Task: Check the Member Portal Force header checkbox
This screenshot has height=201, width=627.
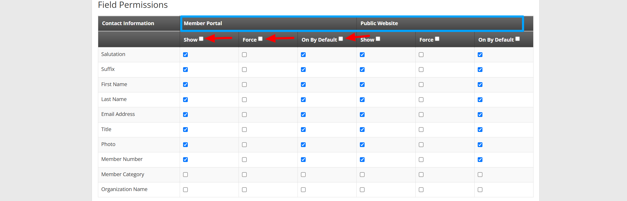Action: (260, 39)
